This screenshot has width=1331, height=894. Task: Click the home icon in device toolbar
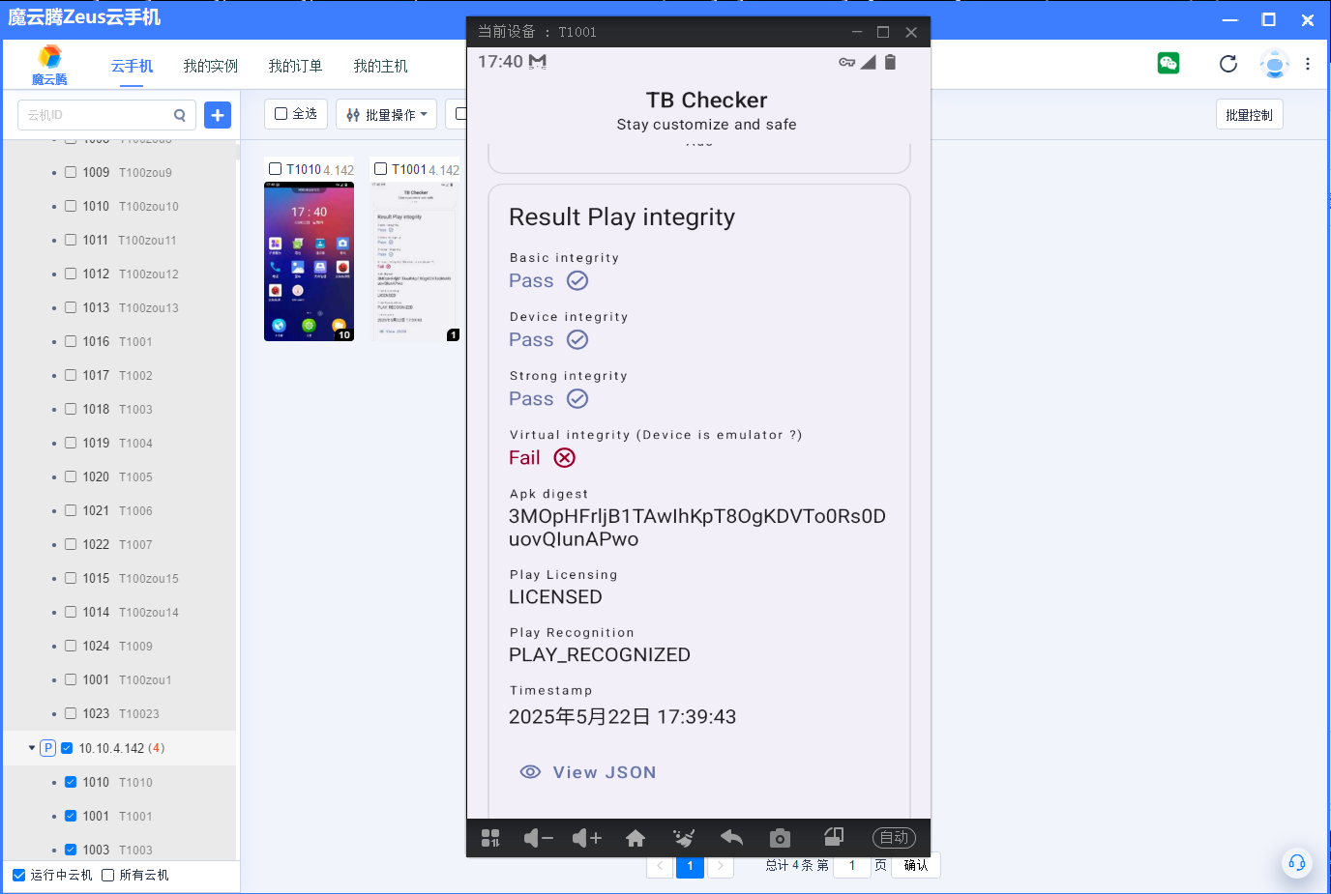click(636, 838)
